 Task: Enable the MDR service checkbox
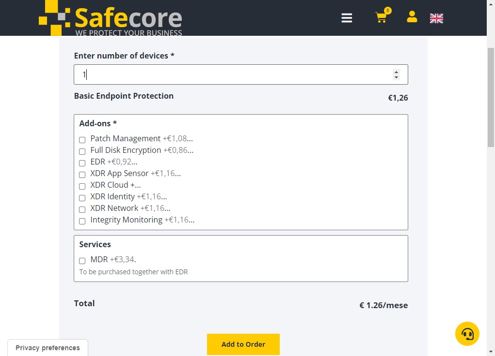(82, 261)
